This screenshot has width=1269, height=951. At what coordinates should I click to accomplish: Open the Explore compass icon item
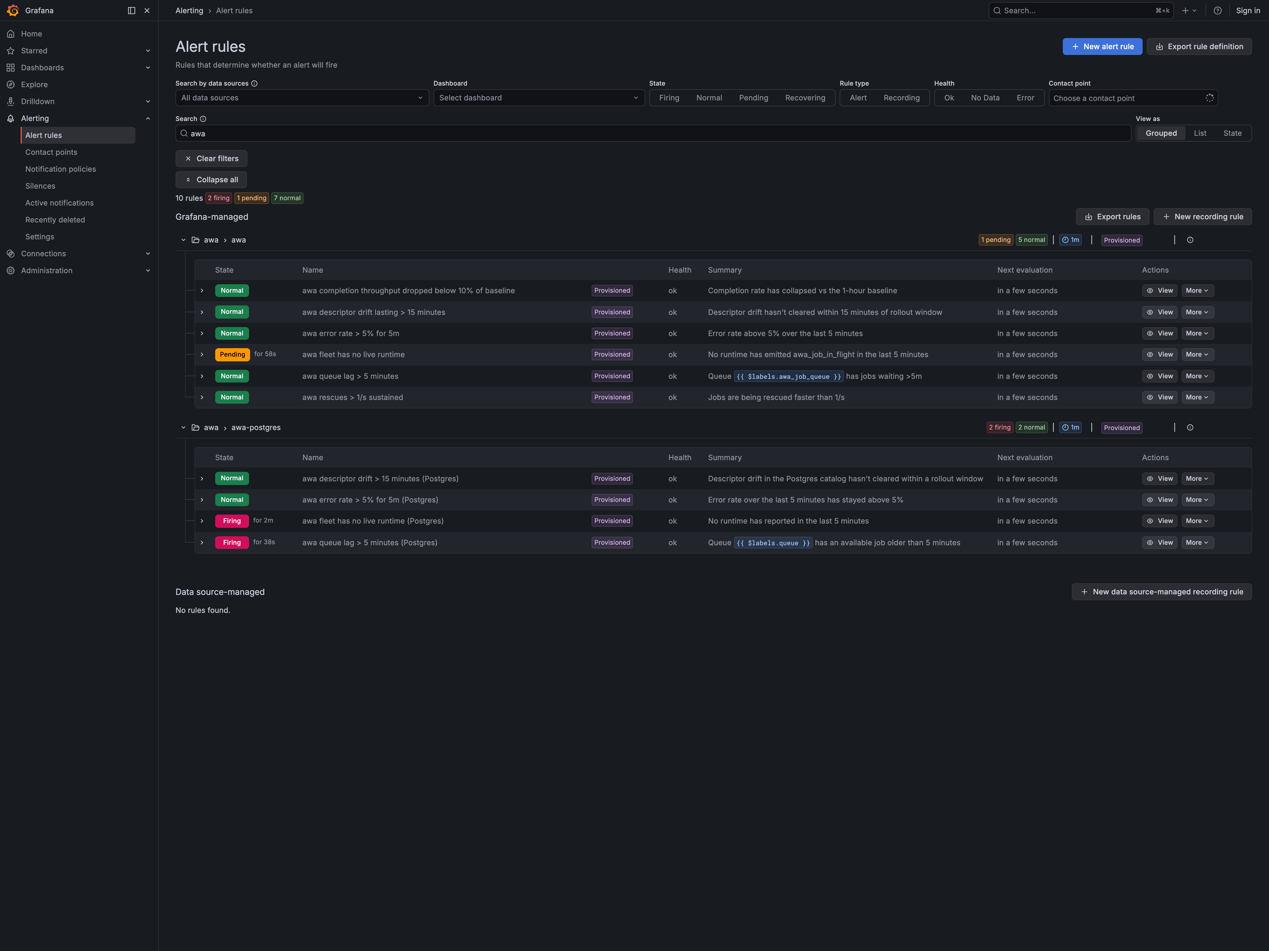point(10,84)
